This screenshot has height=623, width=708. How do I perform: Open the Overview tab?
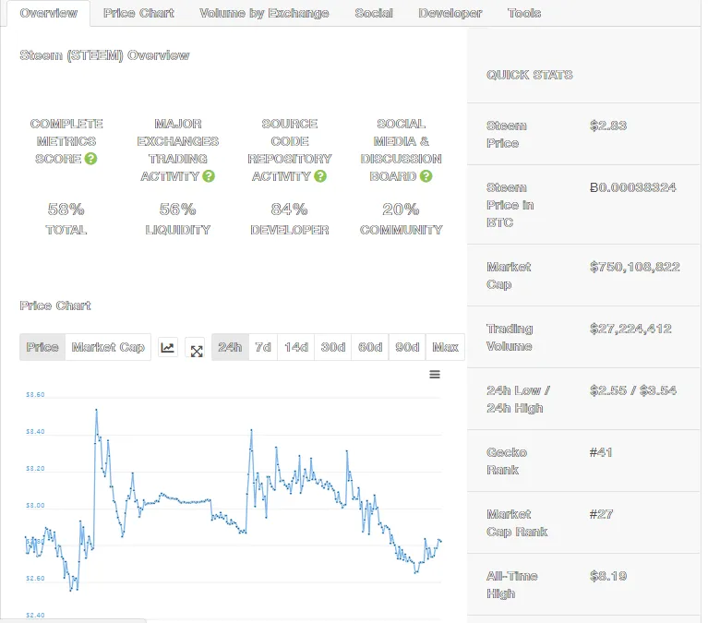[48, 13]
